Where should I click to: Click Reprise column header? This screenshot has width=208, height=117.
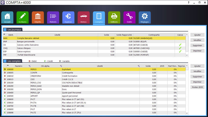coord(181,66)
